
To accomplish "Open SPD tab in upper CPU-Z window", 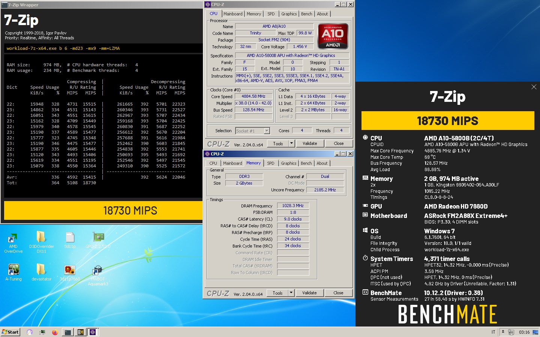I will 271,14.
